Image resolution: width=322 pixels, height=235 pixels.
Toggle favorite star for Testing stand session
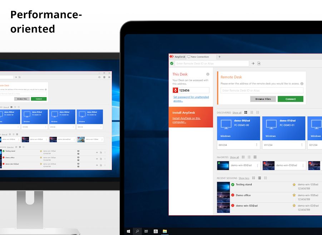(x=294, y=185)
